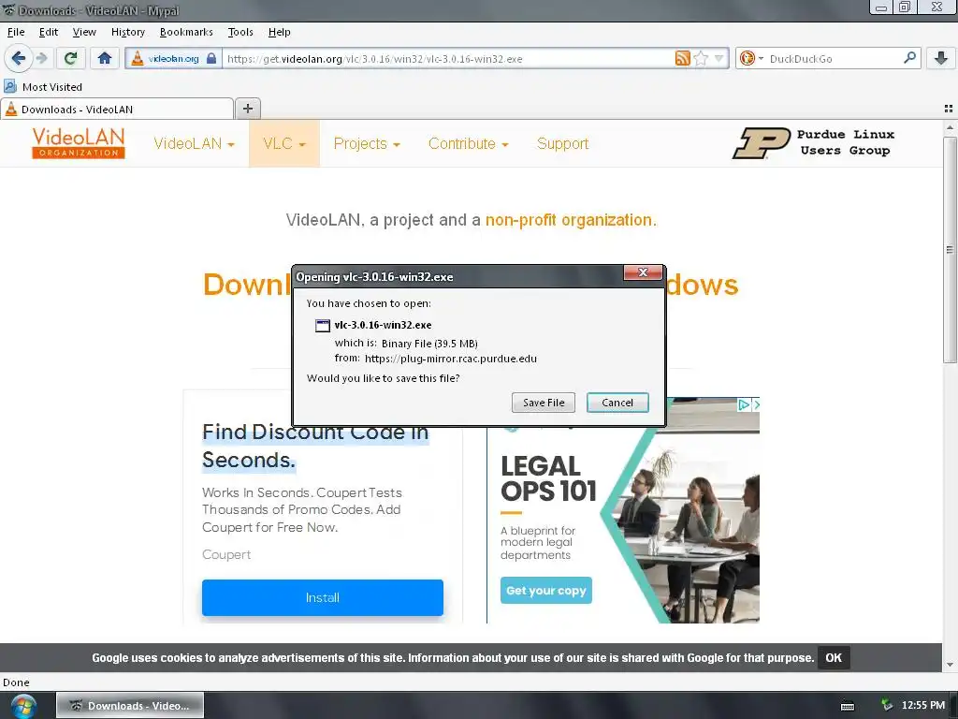Open the History menu
The image size is (958, 719).
point(127,32)
